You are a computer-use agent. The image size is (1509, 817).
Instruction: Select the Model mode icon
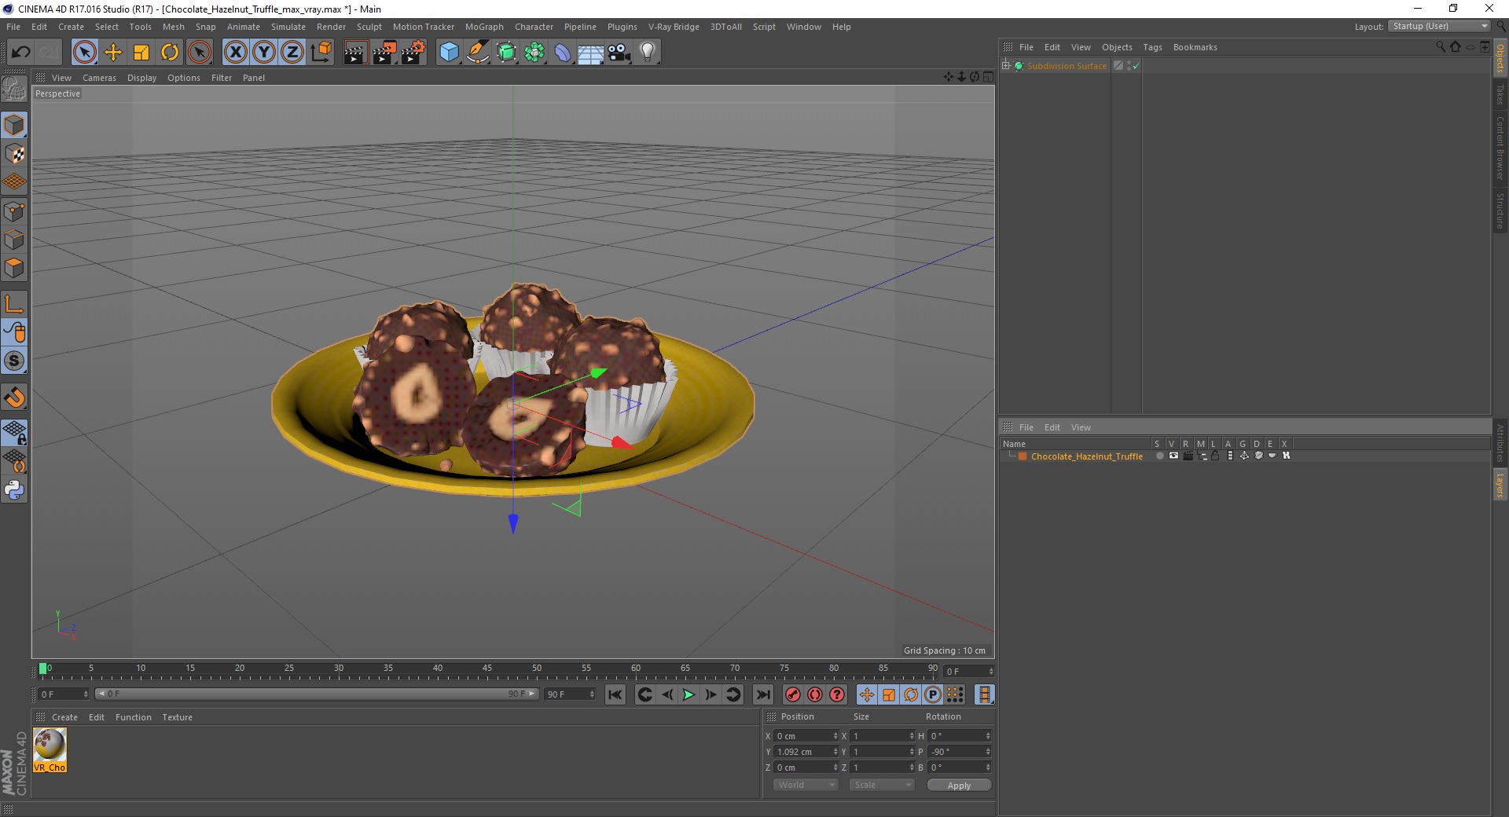click(x=14, y=126)
